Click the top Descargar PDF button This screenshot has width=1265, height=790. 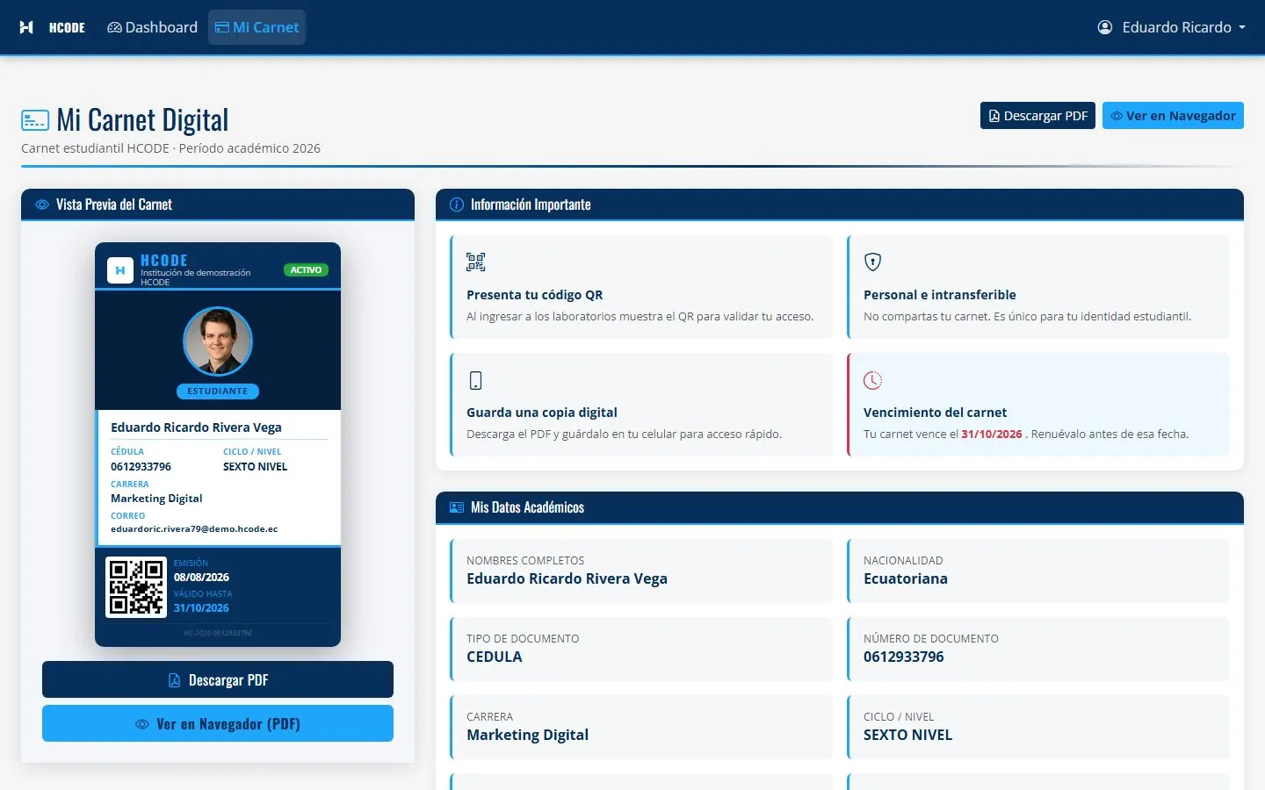tap(1037, 116)
